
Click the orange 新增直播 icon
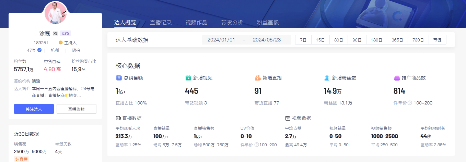click(258, 78)
